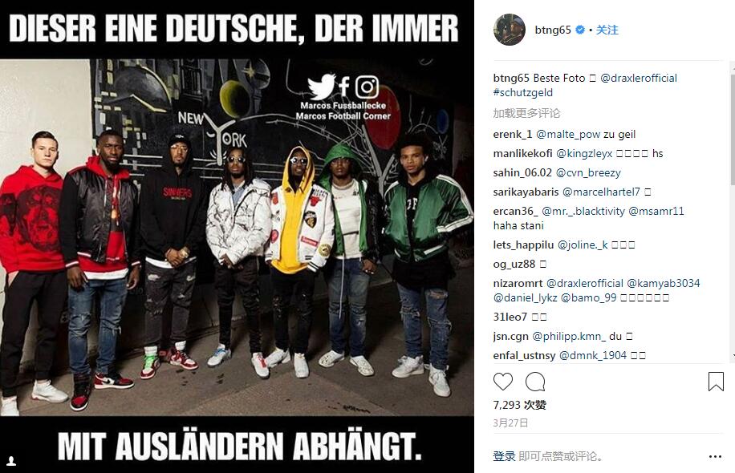Open the @draxlerofficial mention in caption
735x473 pixels.
coord(639,79)
